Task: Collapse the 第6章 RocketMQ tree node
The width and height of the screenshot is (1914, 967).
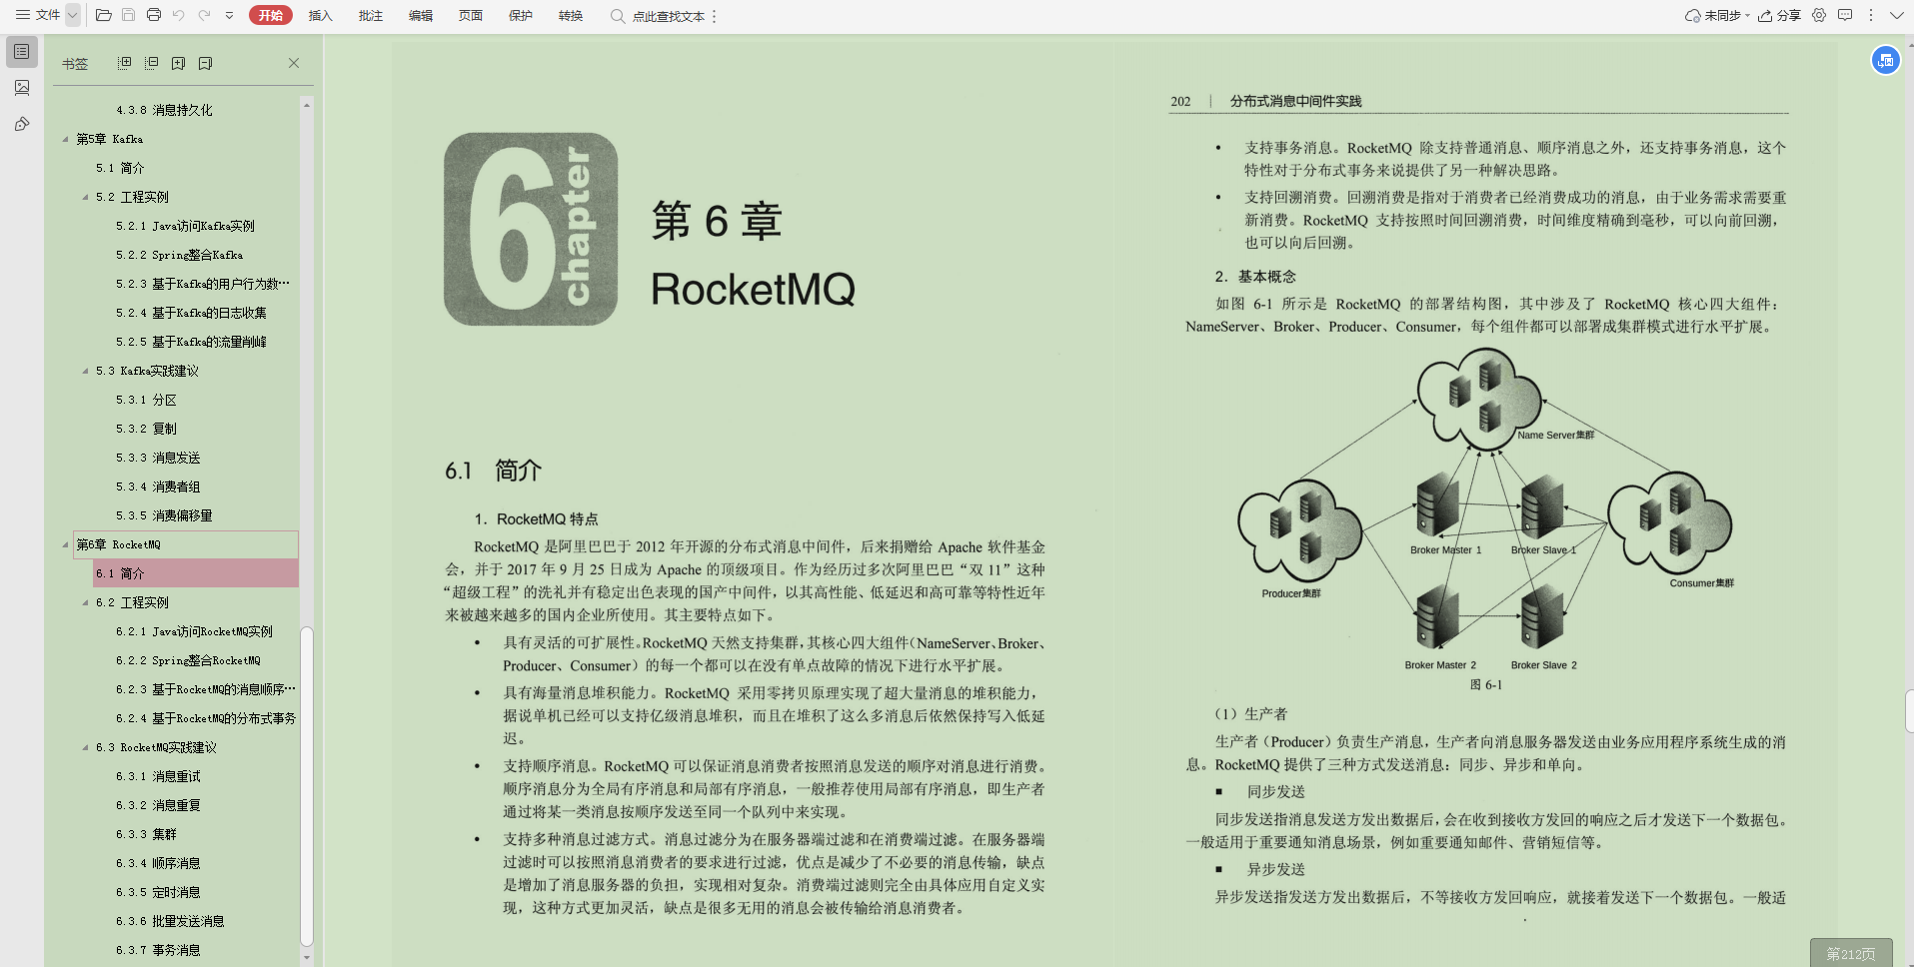Action: coord(66,544)
